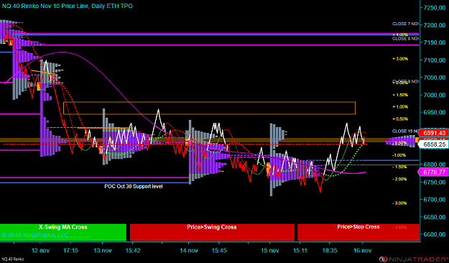Screen dimensions: 449x263
Task: Click the 7100,00 price axis label
Action: pyautogui.click(x=435, y=60)
